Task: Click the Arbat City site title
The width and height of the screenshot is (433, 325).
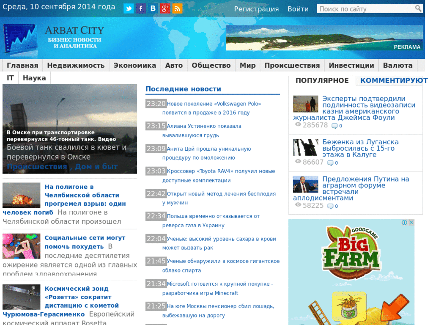Action: coord(74,30)
